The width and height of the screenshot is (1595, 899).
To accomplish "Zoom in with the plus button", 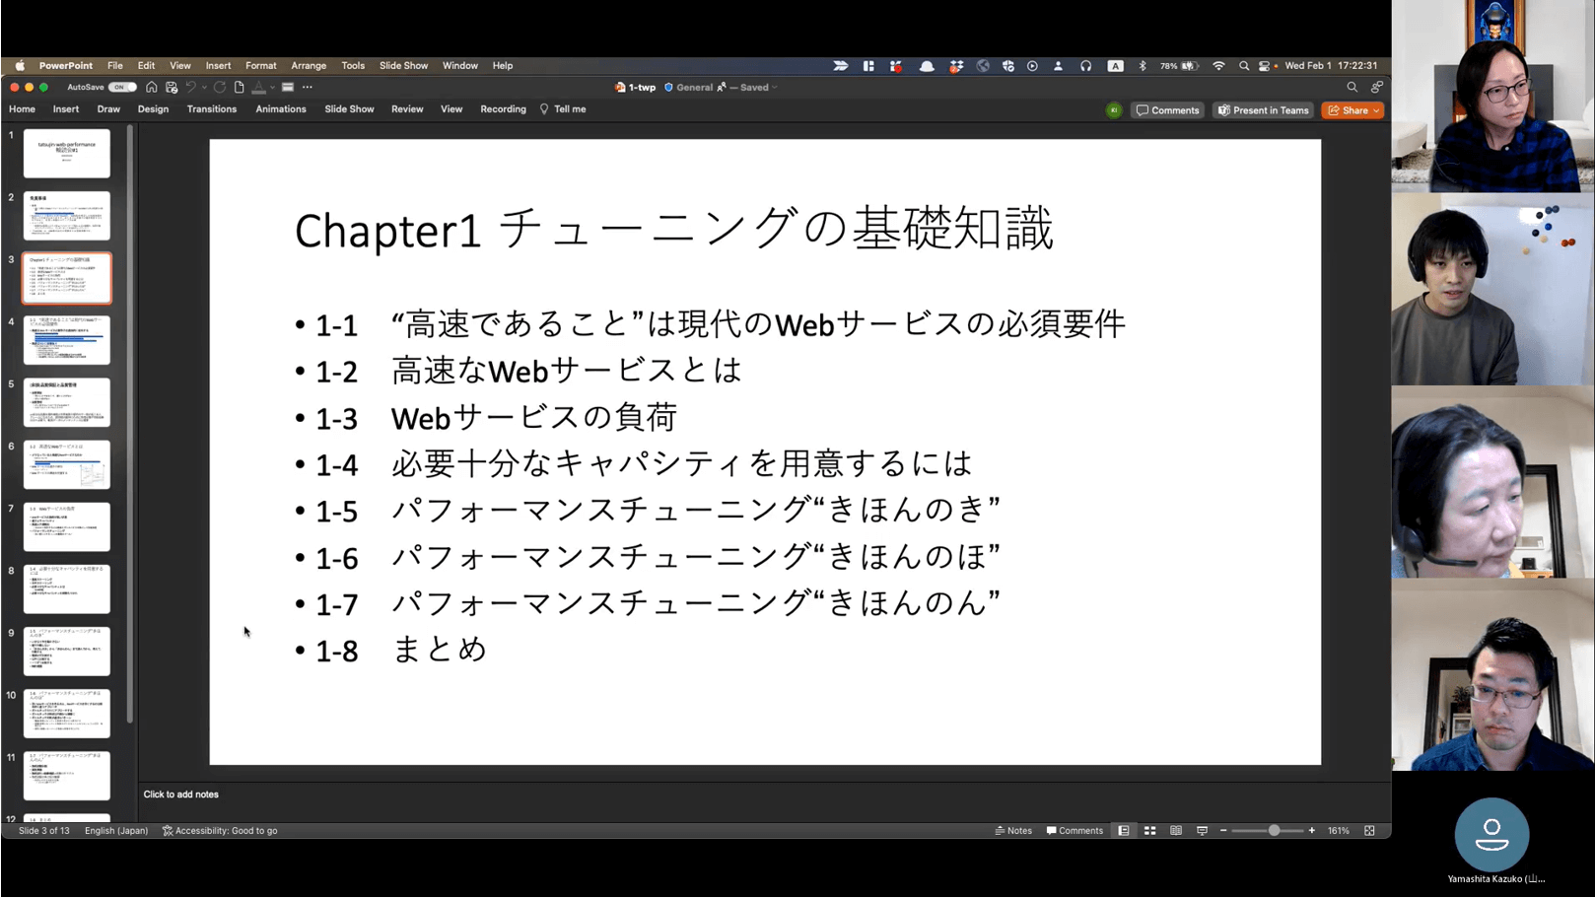I will [x=1312, y=831].
